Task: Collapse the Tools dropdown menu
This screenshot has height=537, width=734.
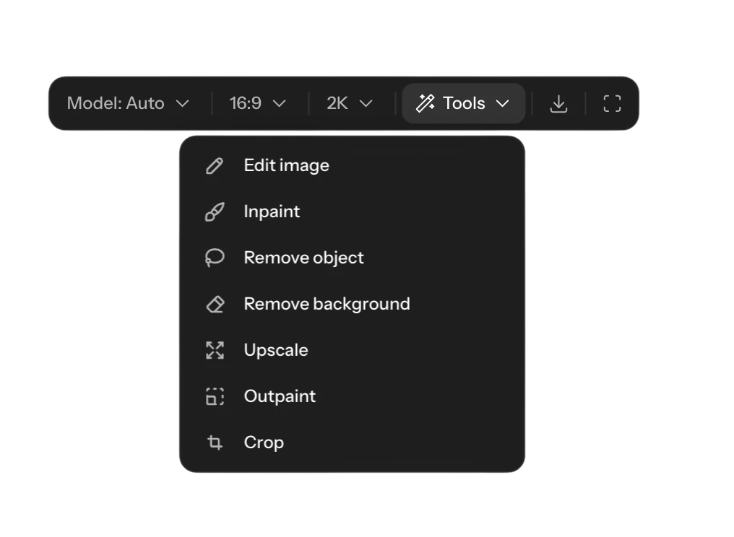Action: point(463,103)
